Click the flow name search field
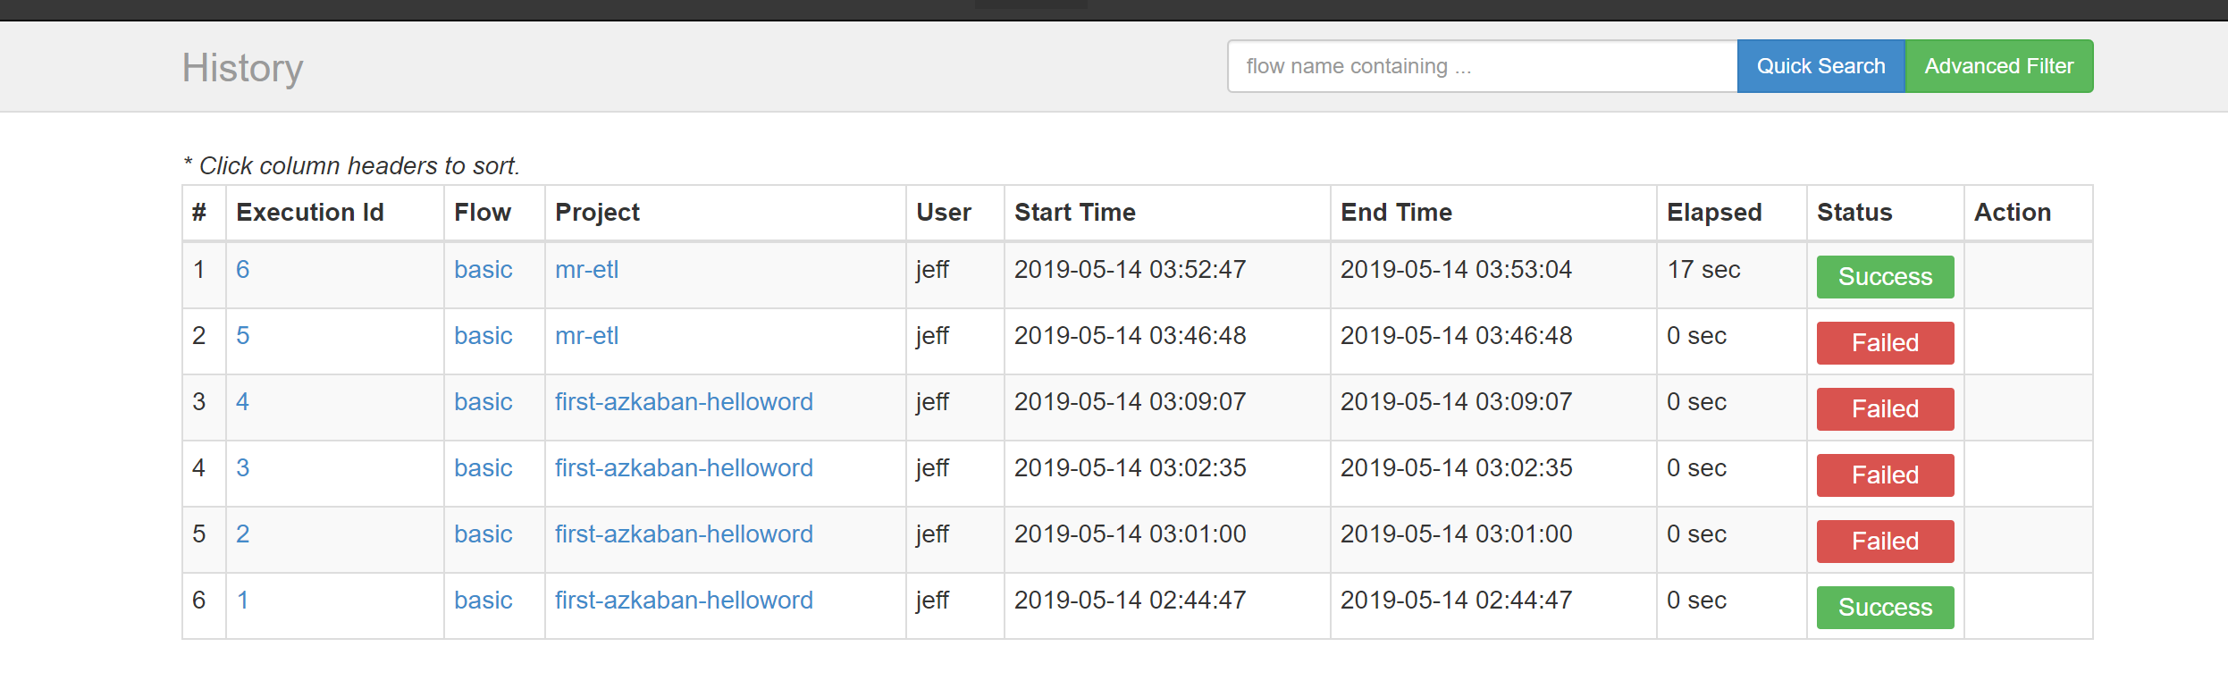Screen dimensions: 2228x689 1482,66
